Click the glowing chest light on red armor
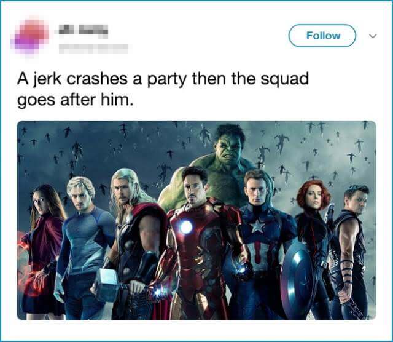 pos(186,226)
